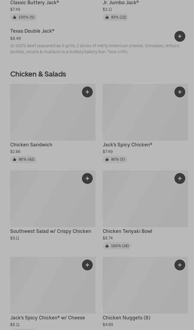The height and width of the screenshot is (330, 194).
Task: Add Southwest Salad w/ Crispy Chicken
Action: 87,178
